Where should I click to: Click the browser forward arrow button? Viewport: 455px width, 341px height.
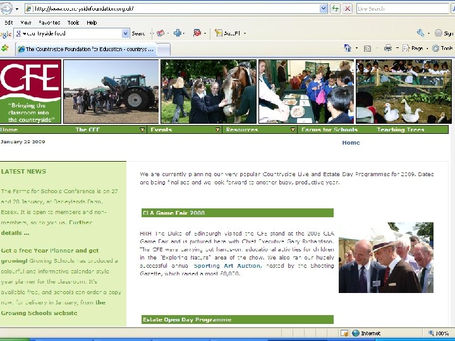click(x=6, y=8)
